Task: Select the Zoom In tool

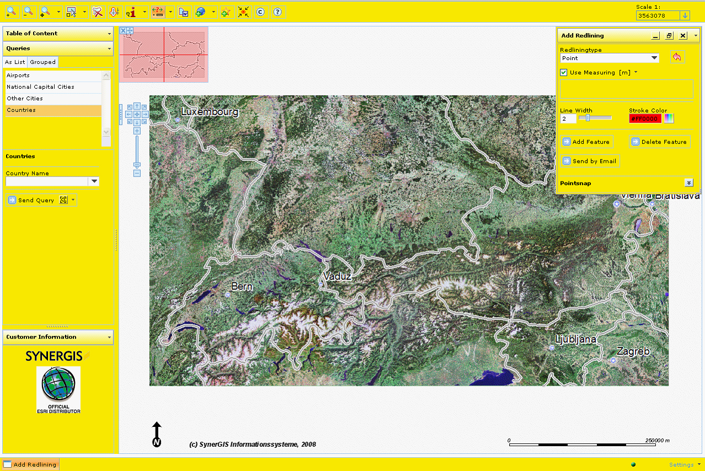Action: coord(12,12)
